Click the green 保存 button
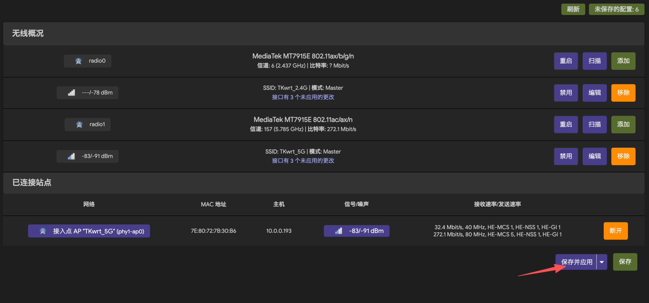Image resolution: width=649 pixels, height=303 pixels. (x=625, y=262)
